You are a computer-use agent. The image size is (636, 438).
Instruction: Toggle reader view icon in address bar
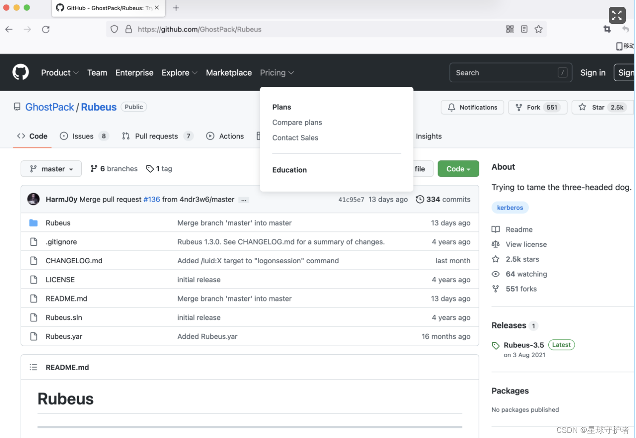(524, 29)
